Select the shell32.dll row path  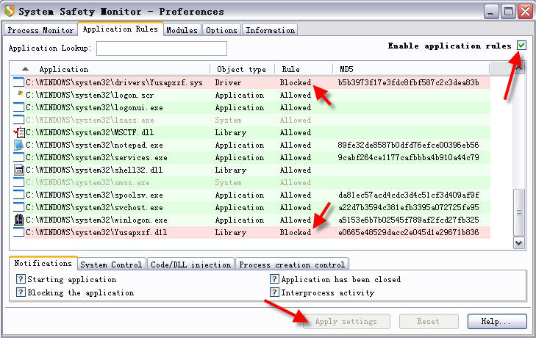pyautogui.click(x=94, y=170)
